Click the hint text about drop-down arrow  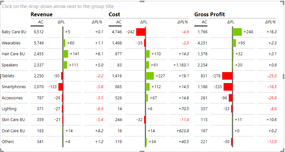[x=58, y=6]
